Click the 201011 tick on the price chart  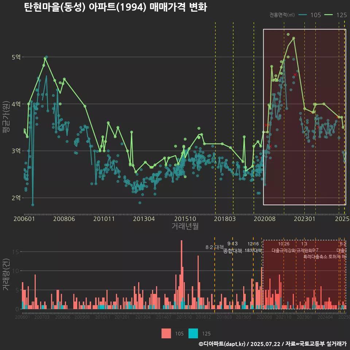[x=104, y=219]
